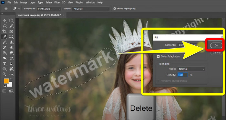Close the watermark image.jpg document tab
This screenshot has width=226, height=120.
point(64,15)
